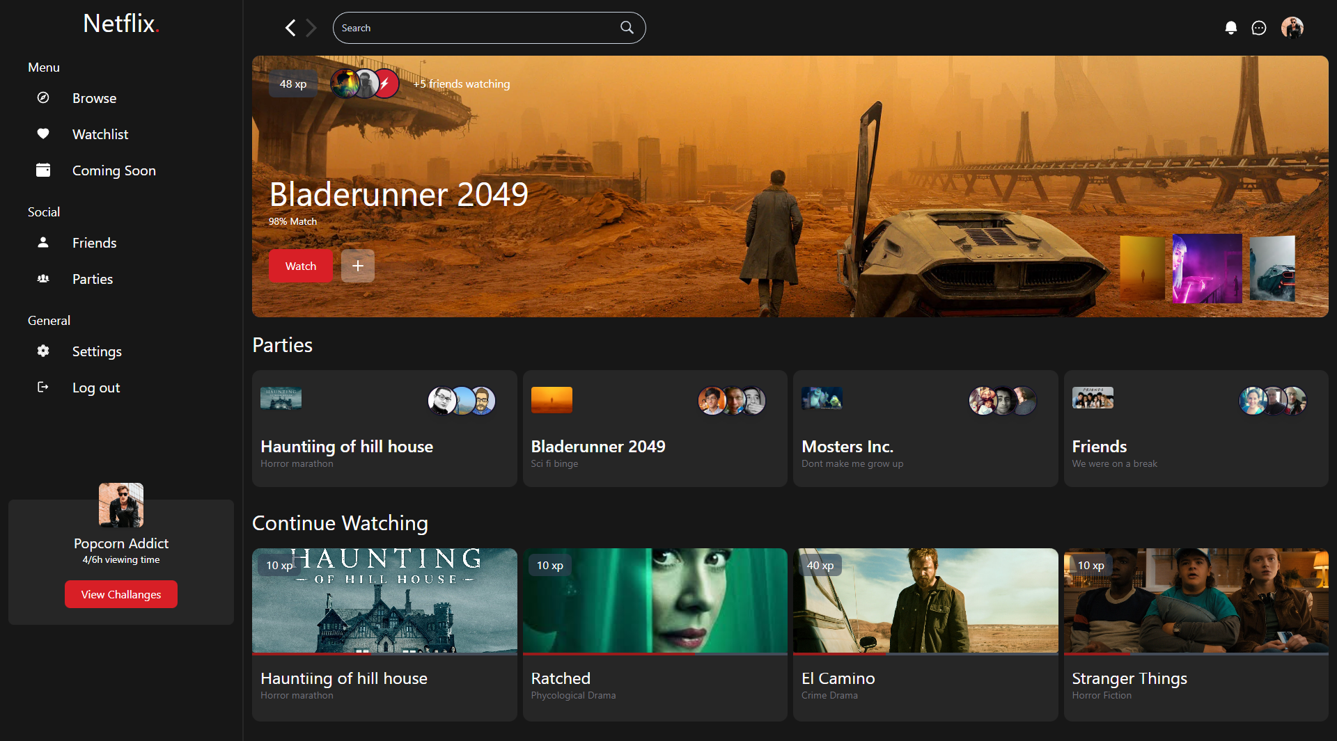Open Watchlist from the sidebar
This screenshot has width=1337, height=741.
click(x=100, y=134)
